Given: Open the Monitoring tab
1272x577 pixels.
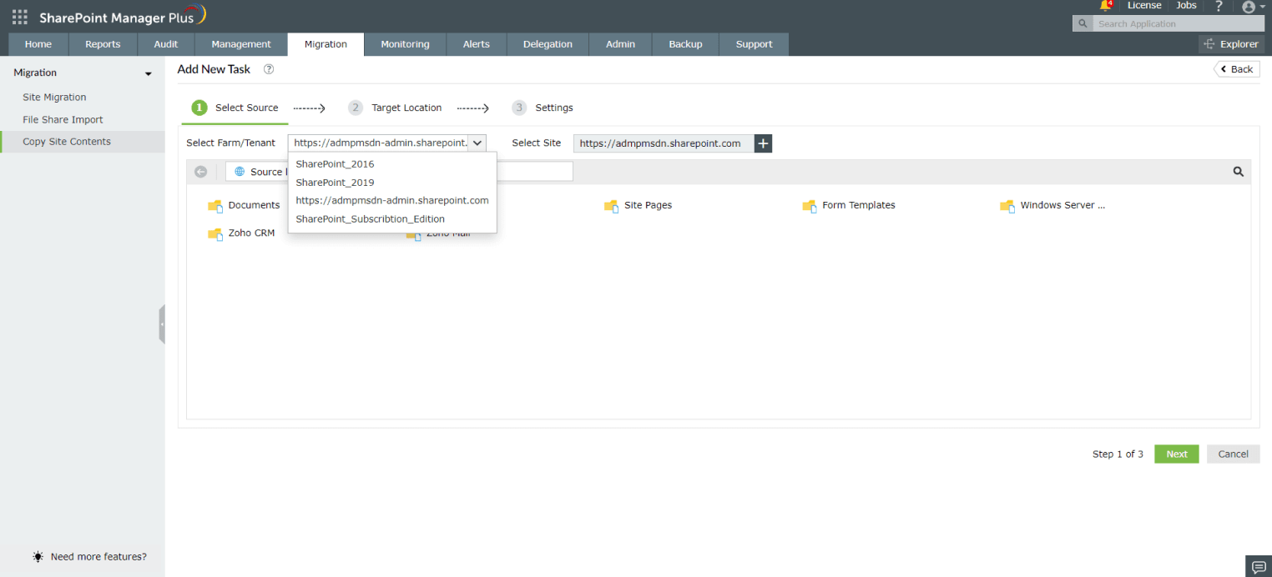Looking at the screenshot, I should point(406,44).
